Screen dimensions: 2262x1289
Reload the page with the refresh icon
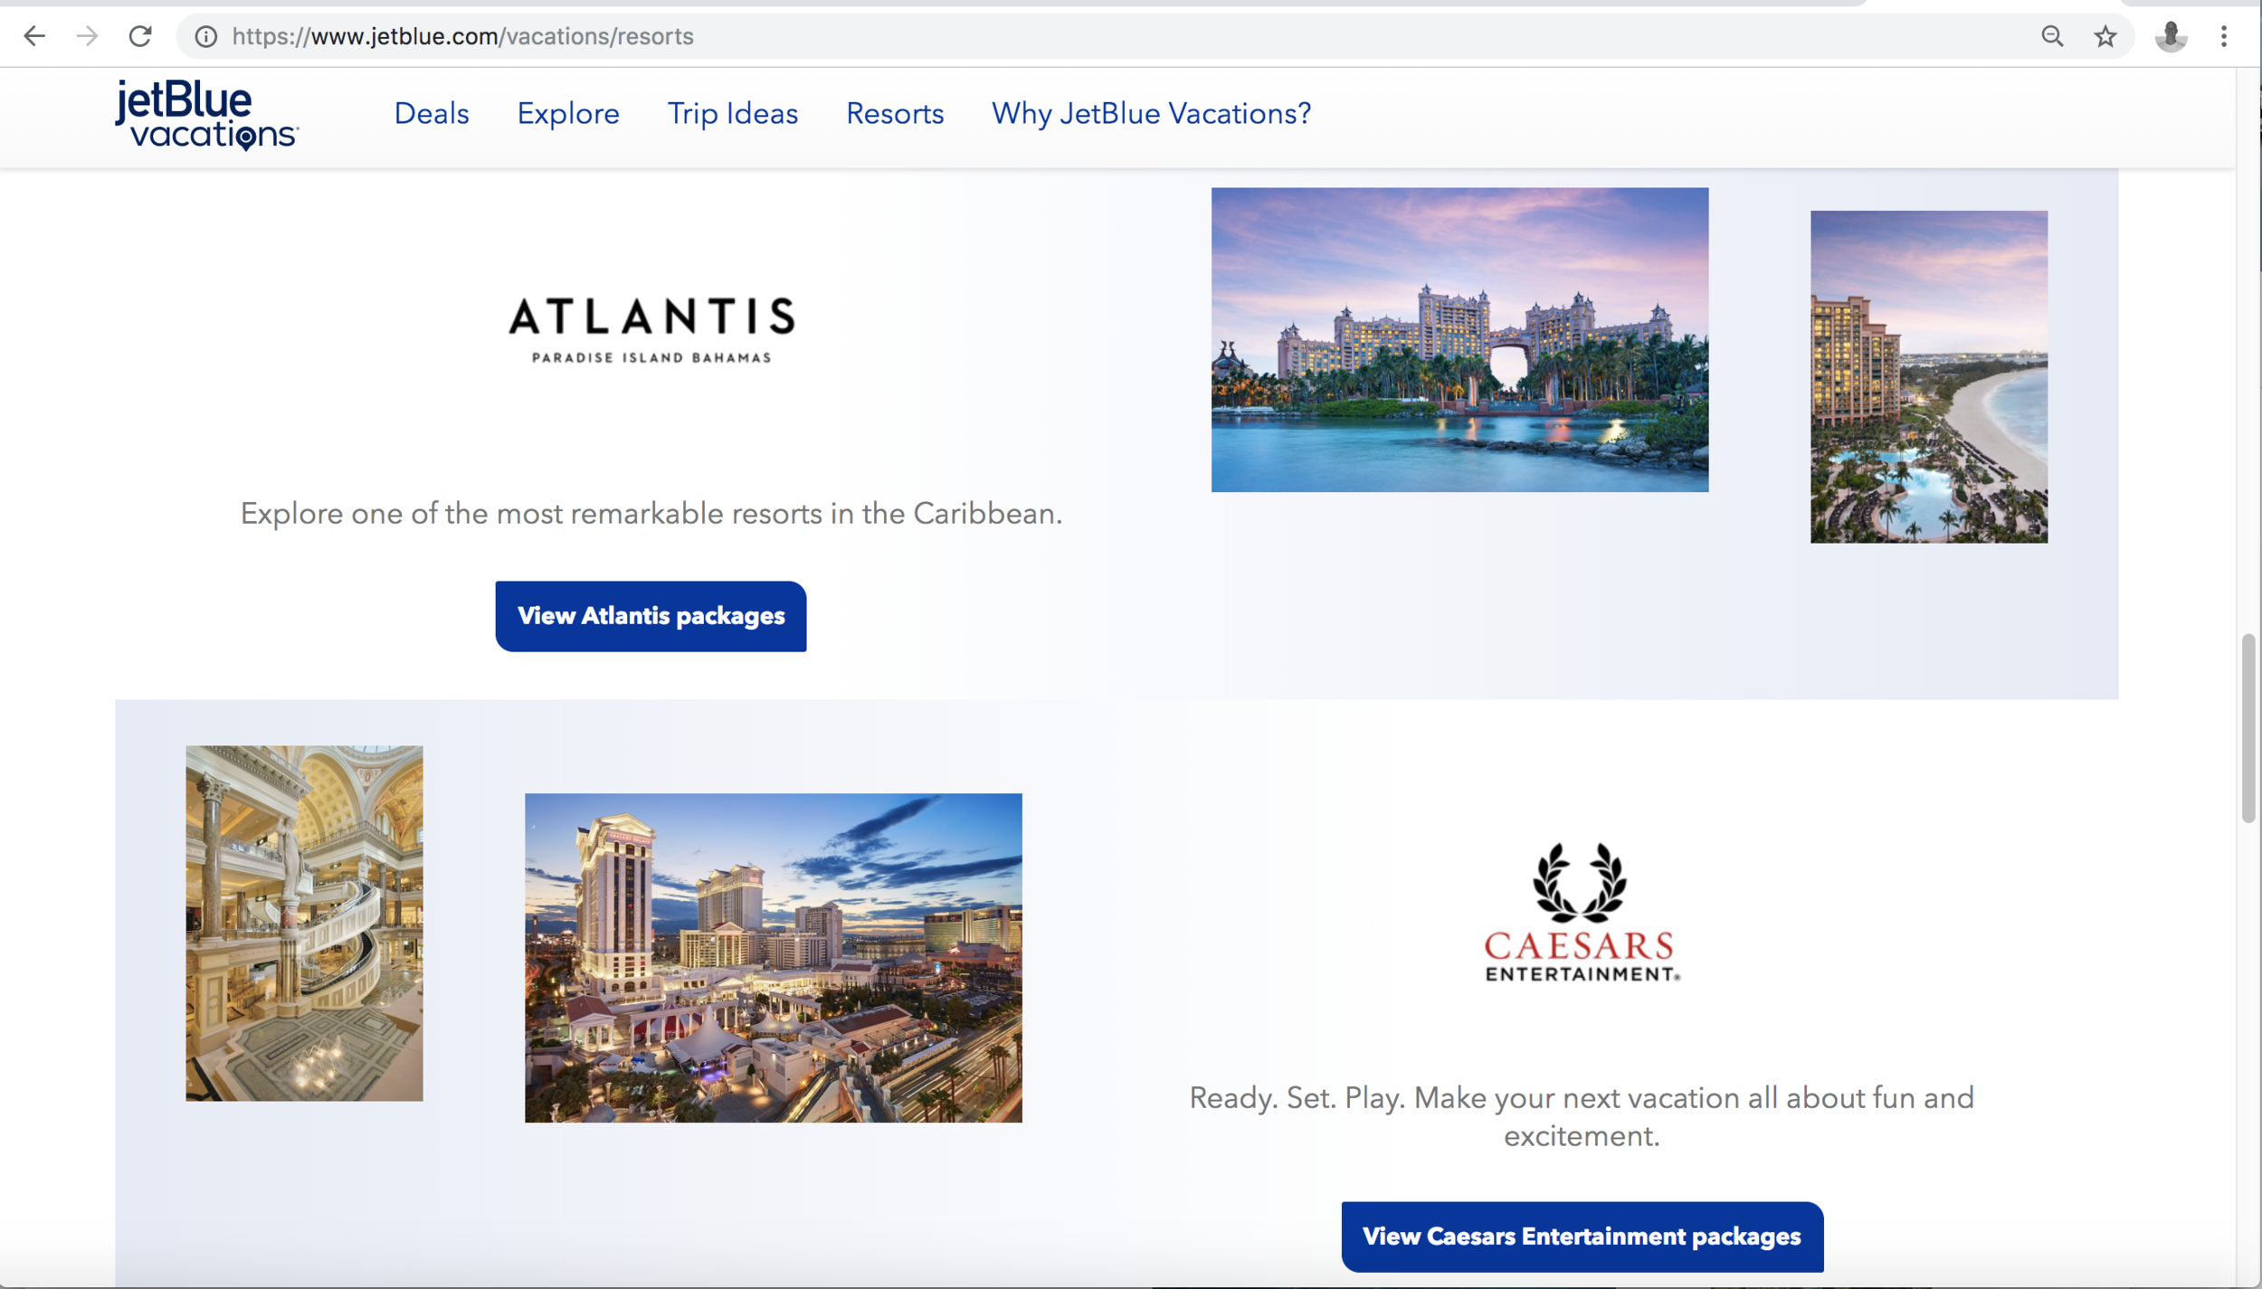pos(140,36)
